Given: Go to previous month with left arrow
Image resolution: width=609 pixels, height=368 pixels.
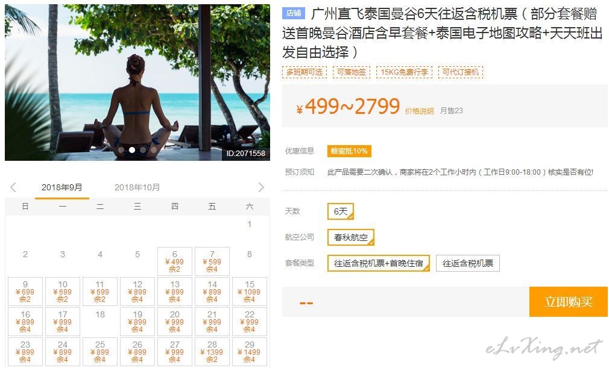Looking at the screenshot, I should (x=13, y=187).
